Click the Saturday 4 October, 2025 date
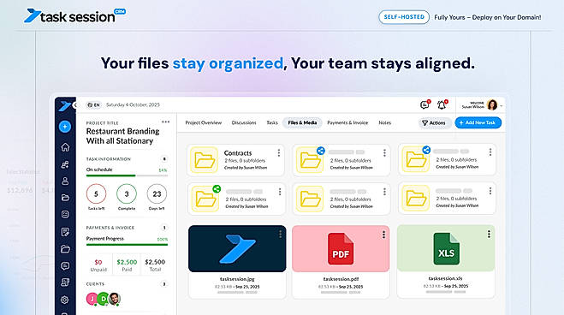 point(133,105)
